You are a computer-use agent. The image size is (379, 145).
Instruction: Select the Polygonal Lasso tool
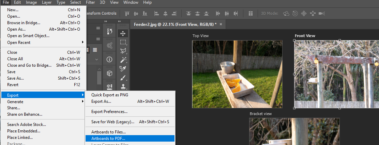pos(123,51)
